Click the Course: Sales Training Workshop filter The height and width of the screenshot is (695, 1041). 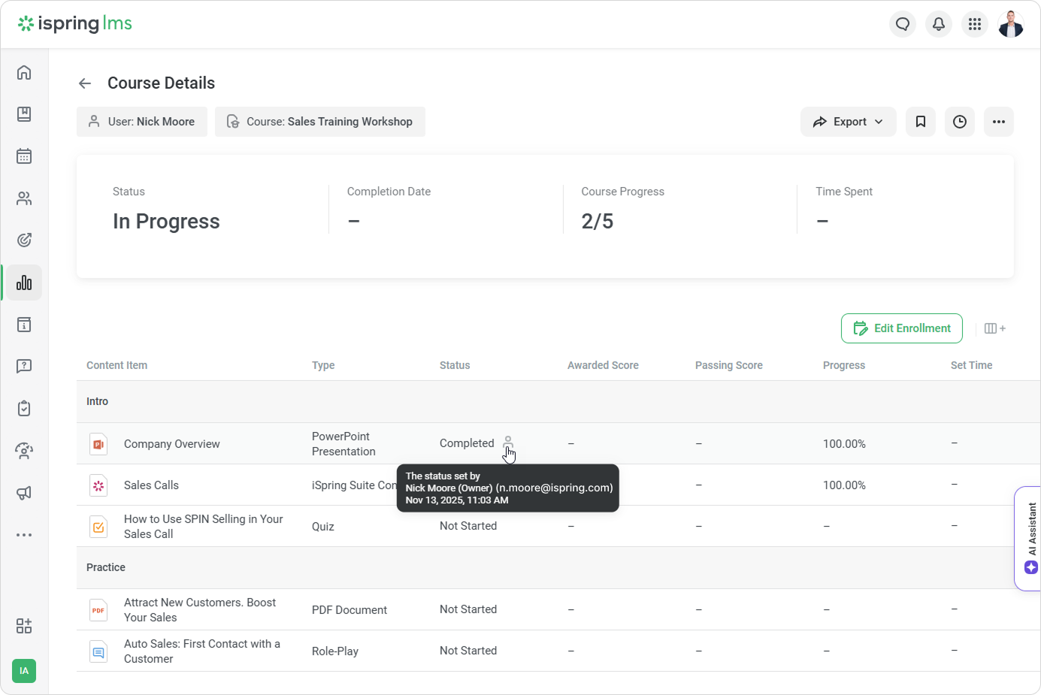320,122
